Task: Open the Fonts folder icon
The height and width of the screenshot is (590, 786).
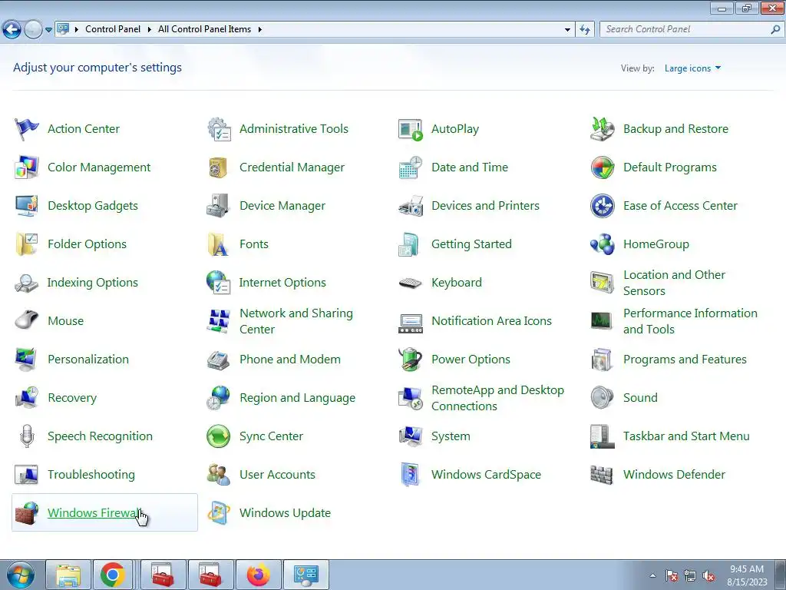Action: pos(219,244)
